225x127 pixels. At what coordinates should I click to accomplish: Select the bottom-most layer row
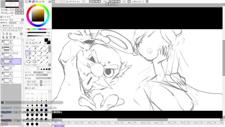[11, 80]
